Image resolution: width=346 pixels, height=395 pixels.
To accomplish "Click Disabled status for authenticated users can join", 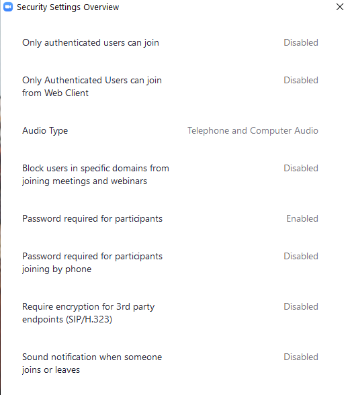I will point(301,42).
